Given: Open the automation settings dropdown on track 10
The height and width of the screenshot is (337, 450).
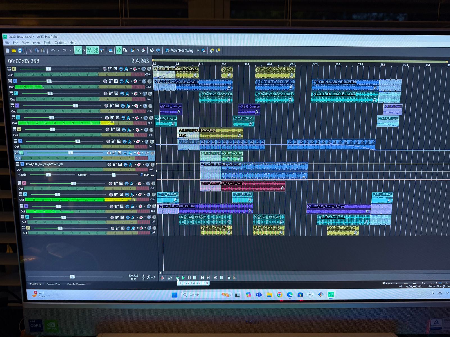Looking at the screenshot, I should click(x=144, y=183).
